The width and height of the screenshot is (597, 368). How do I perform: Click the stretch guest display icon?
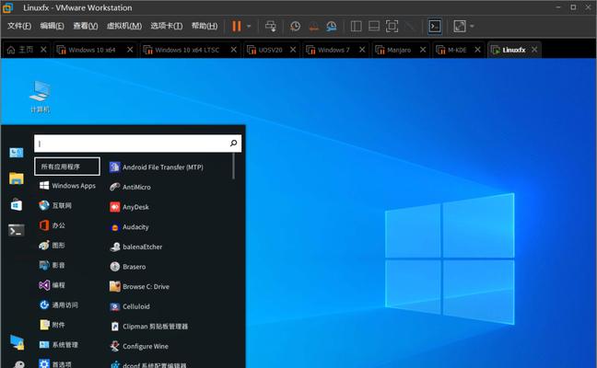460,27
